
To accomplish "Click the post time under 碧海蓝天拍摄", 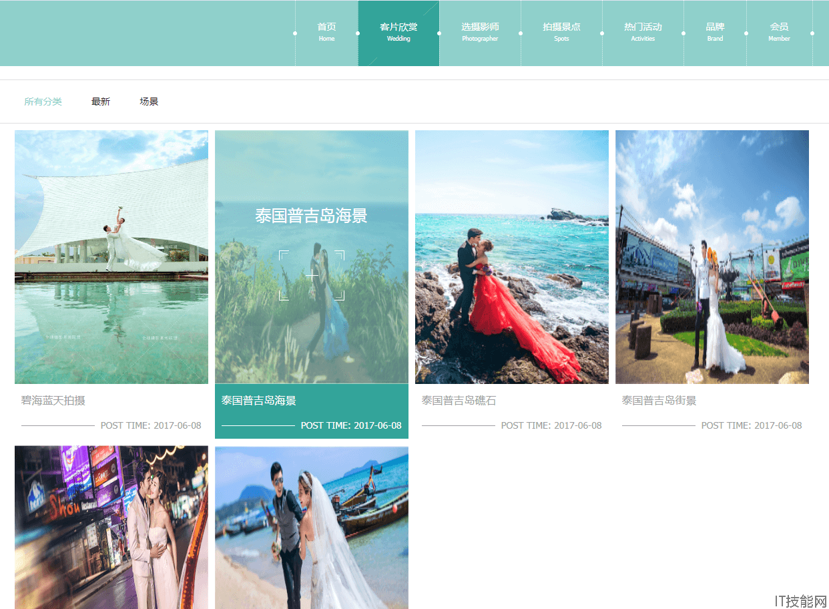I will (x=151, y=425).
